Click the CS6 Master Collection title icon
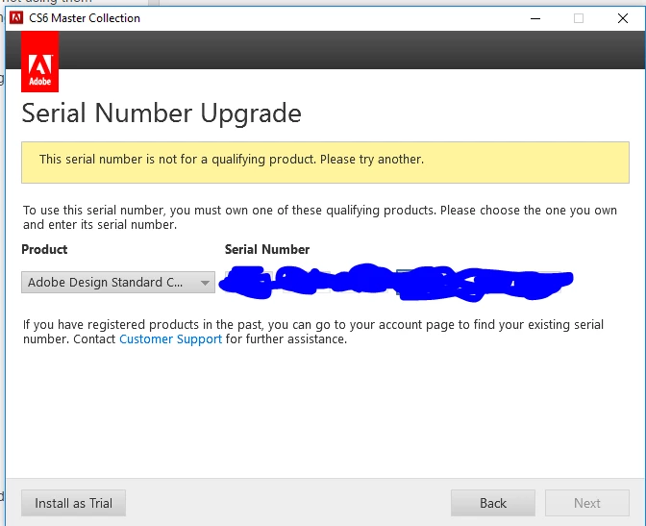 pyautogui.click(x=16, y=18)
